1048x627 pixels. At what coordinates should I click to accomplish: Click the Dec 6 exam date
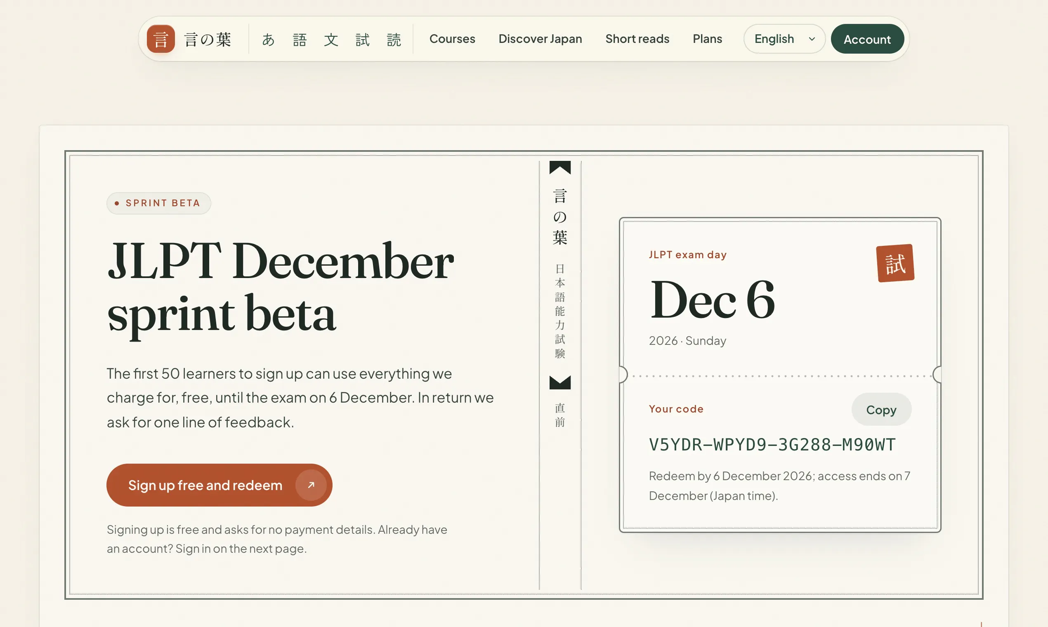[712, 299]
